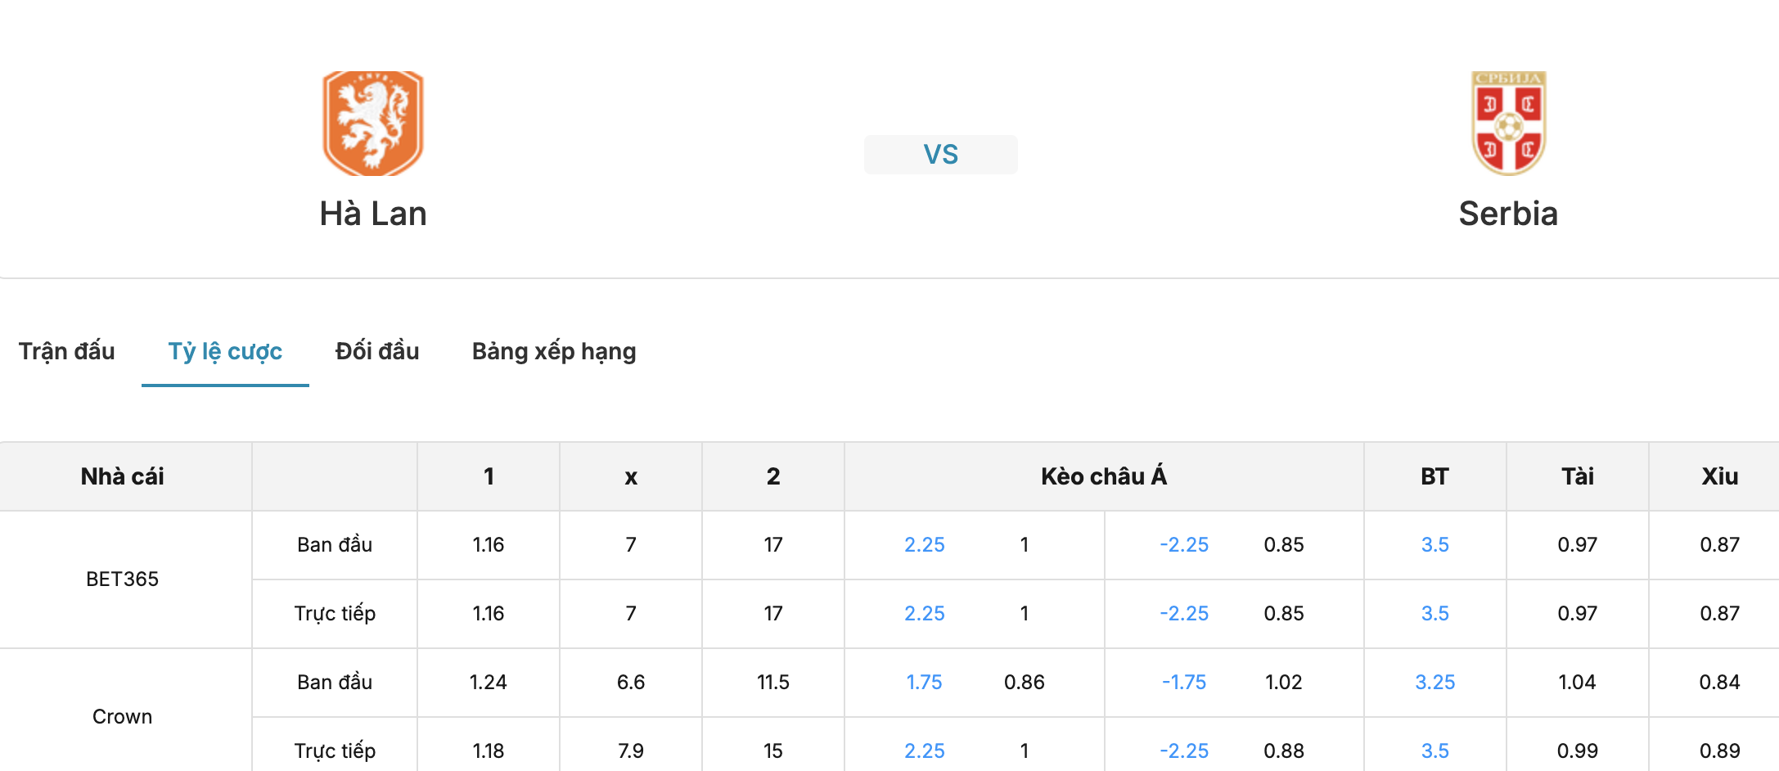Click the VS badge between teams
Image resolution: width=1779 pixels, height=771 pixels.
click(x=941, y=154)
